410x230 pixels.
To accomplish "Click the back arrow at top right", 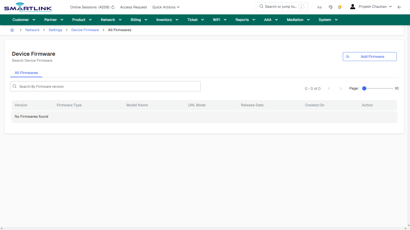I will [399, 7].
